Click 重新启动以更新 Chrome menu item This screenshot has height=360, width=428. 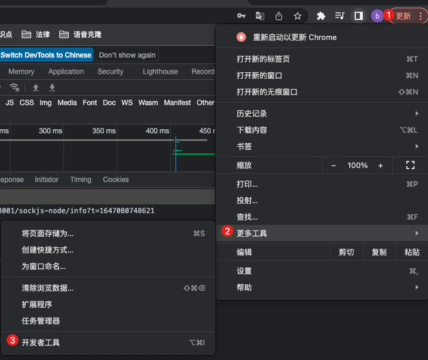(x=322, y=37)
